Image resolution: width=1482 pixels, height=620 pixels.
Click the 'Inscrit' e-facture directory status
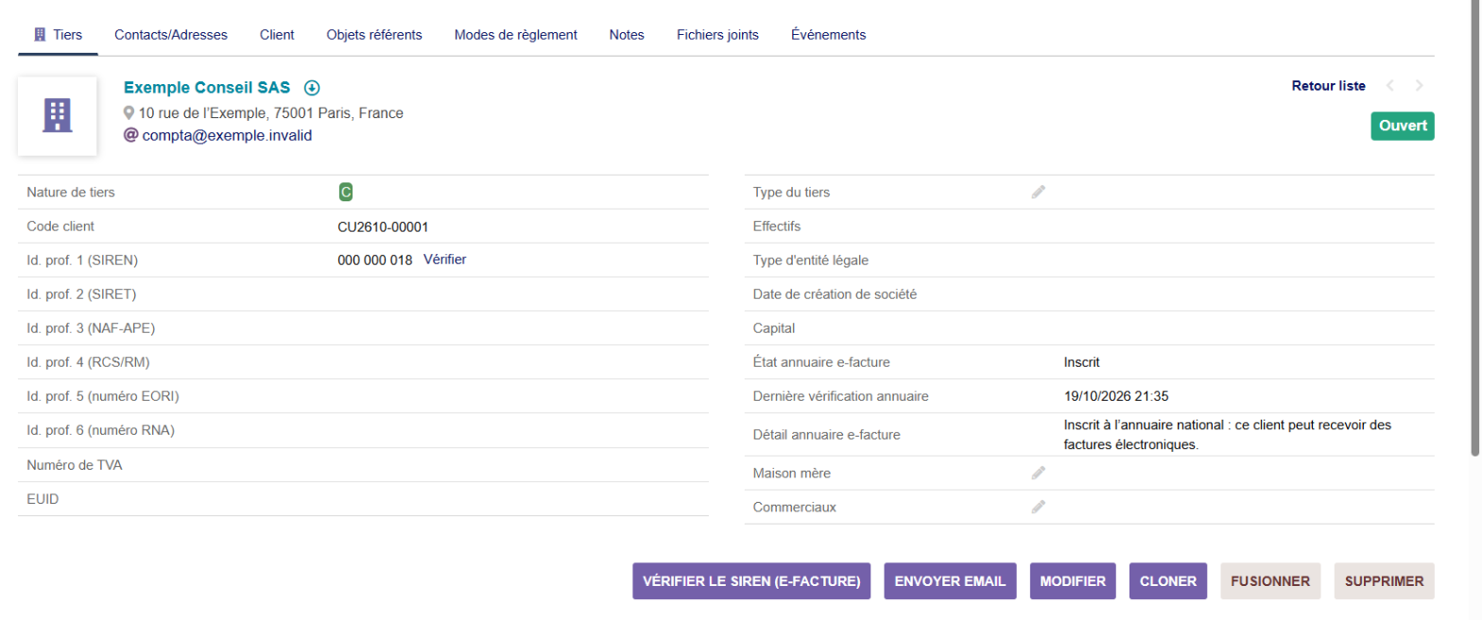point(1082,362)
